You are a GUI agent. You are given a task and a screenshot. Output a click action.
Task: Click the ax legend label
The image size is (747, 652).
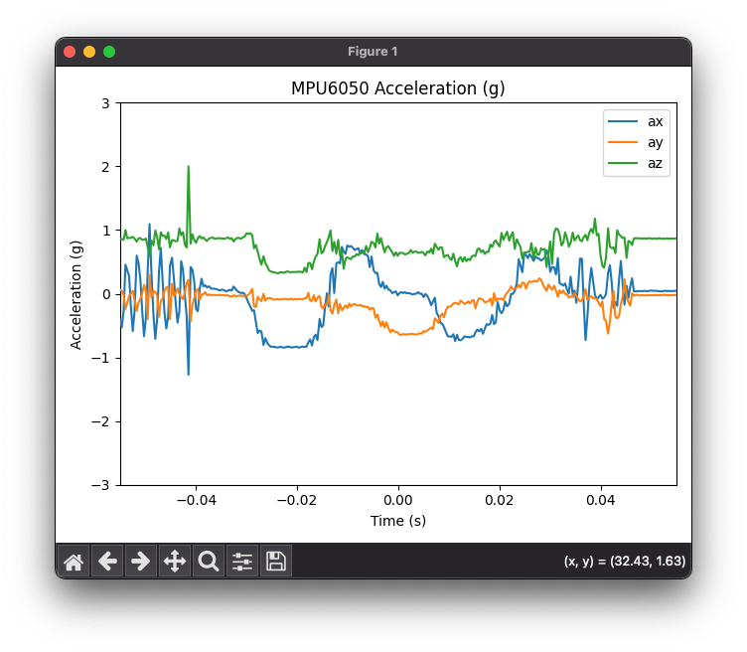click(655, 121)
